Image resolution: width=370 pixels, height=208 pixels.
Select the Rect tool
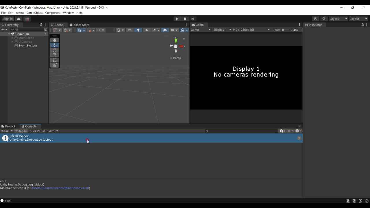click(x=55, y=60)
